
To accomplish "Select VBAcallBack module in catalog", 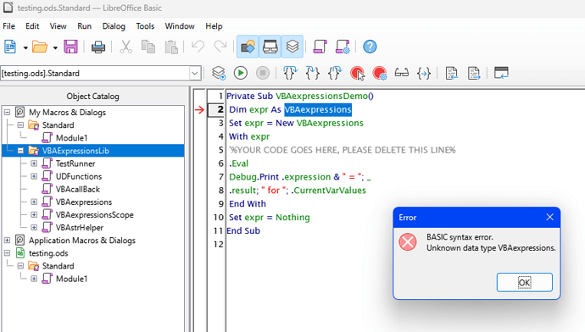I will coord(78,189).
